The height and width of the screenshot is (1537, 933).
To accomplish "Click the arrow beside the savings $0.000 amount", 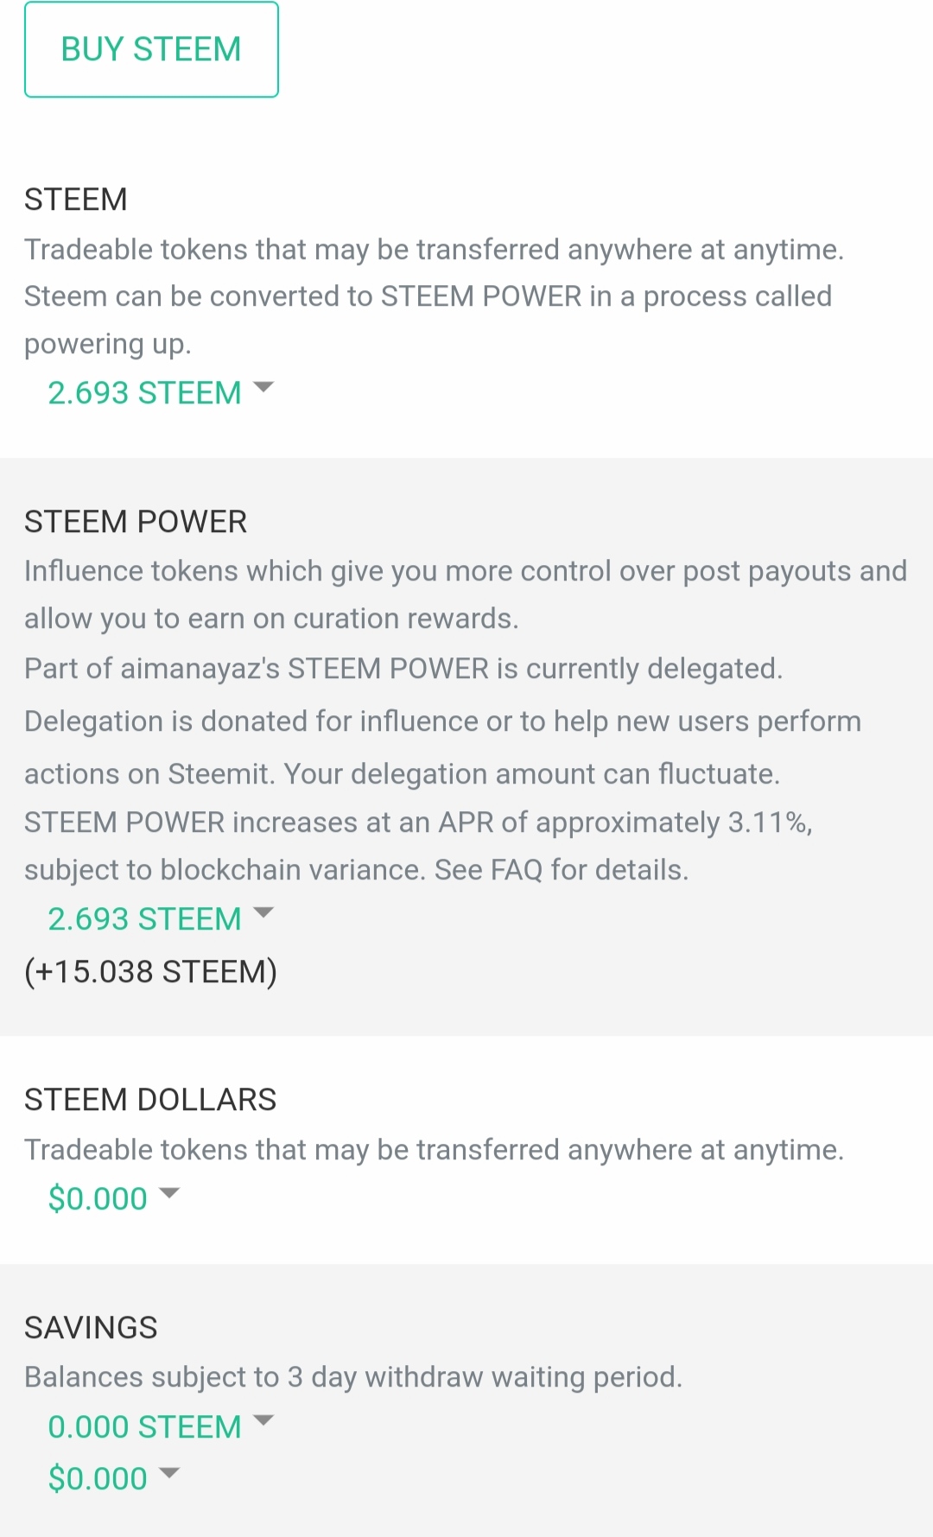I will pyautogui.click(x=169, y=1473).
